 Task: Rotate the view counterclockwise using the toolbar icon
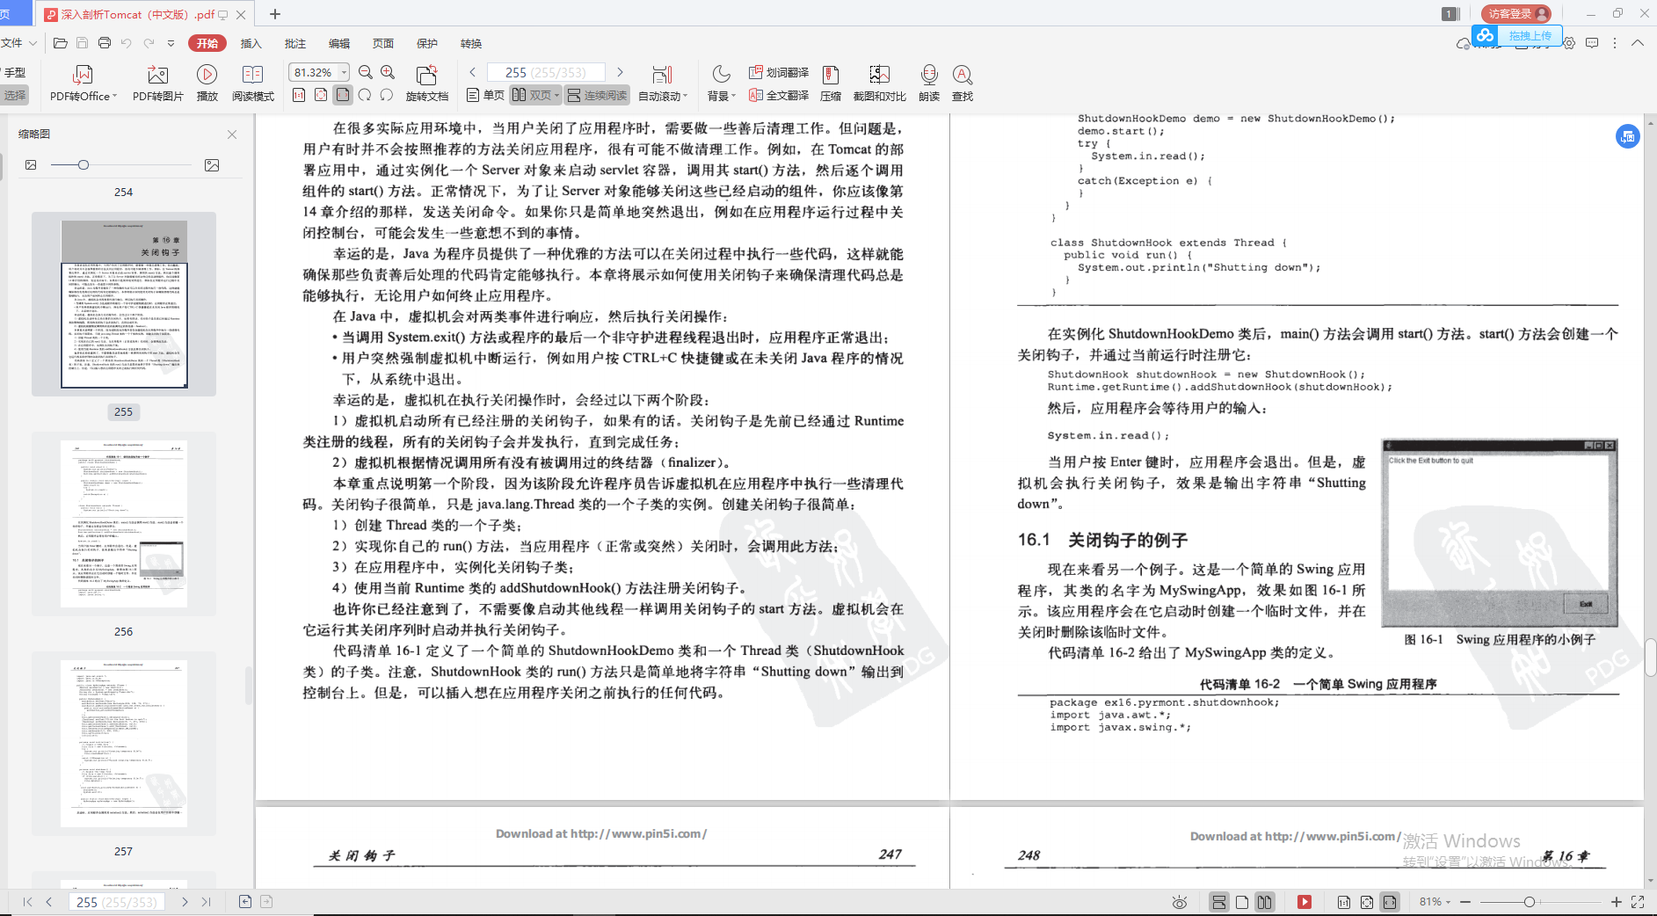tap(387, 95)
